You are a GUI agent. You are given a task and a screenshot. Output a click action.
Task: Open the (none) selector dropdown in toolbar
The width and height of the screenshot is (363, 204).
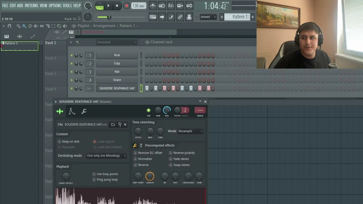click(208, 17)
